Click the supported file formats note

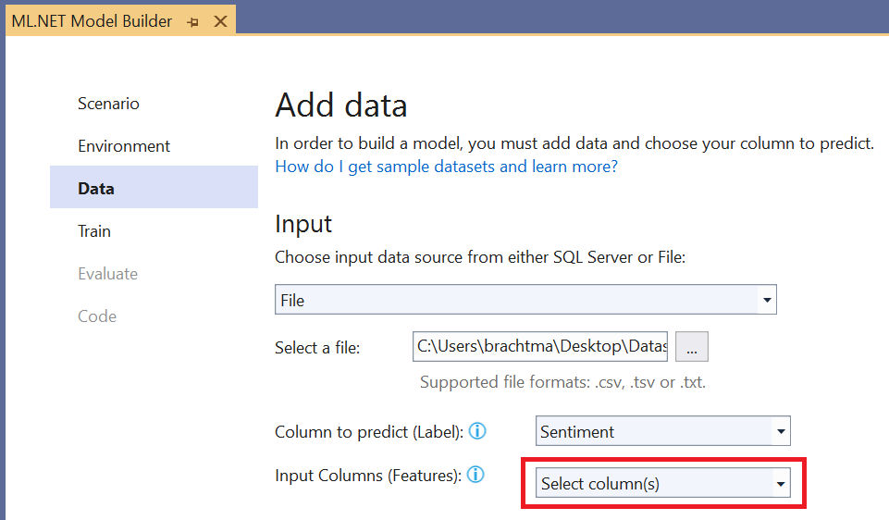[562, 382]
